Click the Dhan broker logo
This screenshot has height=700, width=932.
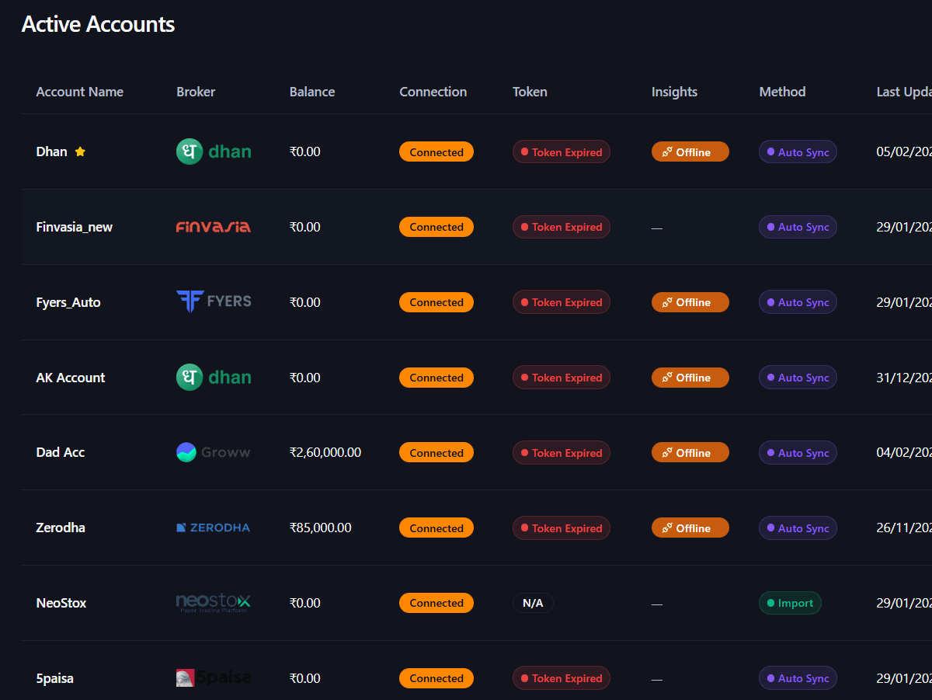coord(214,151)
